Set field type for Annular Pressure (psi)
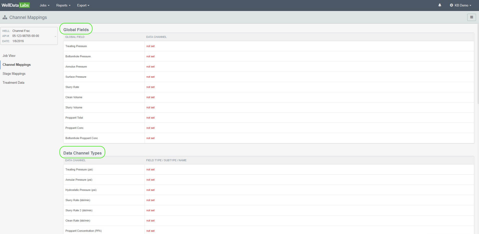 tap(150, 180)
